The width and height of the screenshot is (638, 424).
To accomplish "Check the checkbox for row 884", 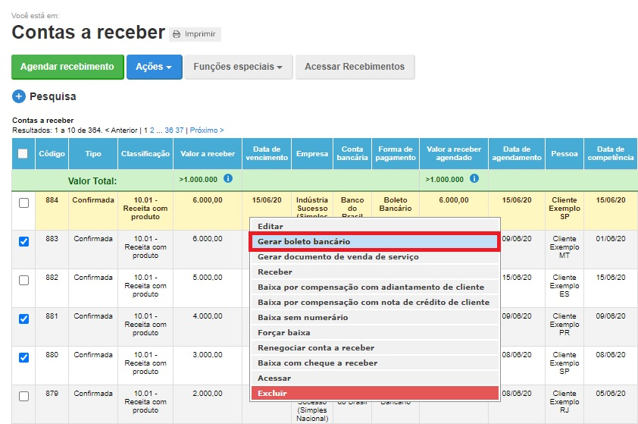I will tap(23, 203).
